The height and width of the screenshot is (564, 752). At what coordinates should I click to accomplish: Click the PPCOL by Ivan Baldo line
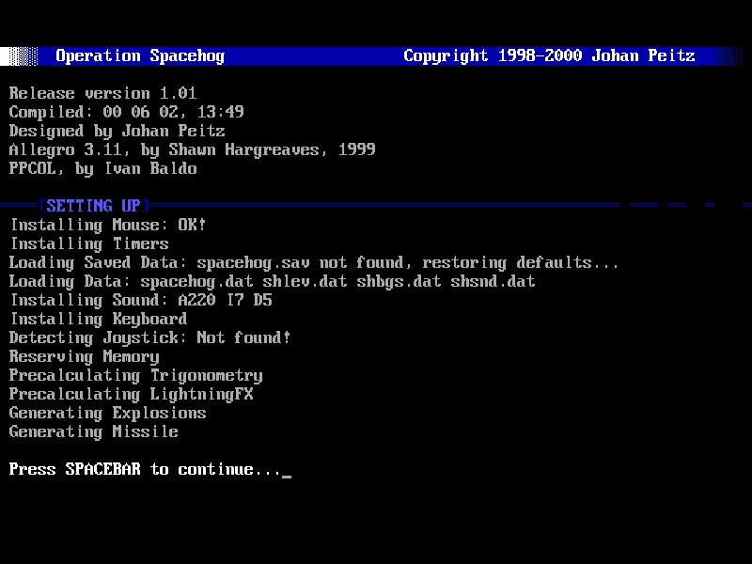(102, 169)
